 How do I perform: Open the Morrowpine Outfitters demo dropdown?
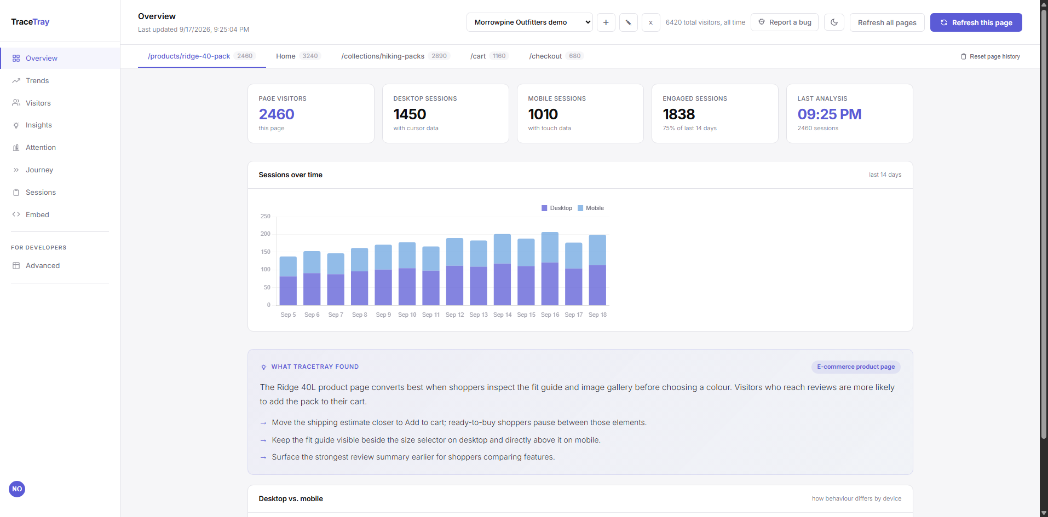[x=529, y=22]
